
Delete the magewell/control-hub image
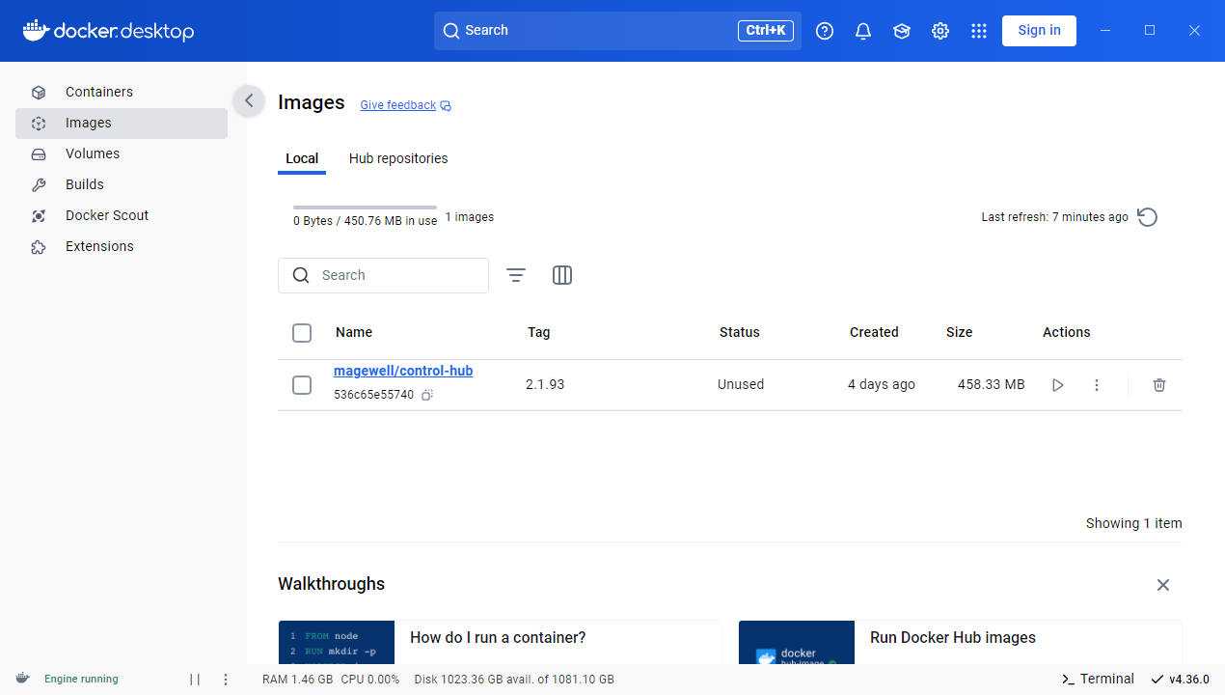tap(1159, 385)
